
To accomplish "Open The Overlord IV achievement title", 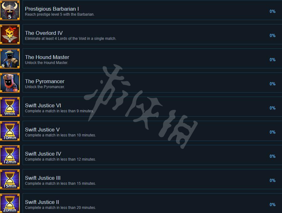I will 44,33.
